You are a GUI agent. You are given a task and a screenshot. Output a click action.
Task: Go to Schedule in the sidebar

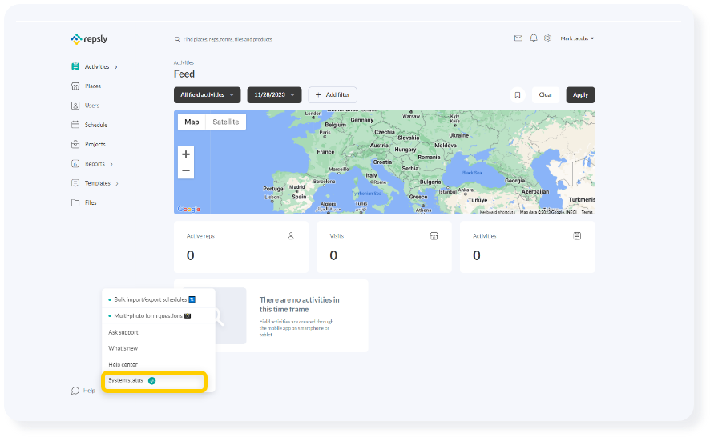95,125
